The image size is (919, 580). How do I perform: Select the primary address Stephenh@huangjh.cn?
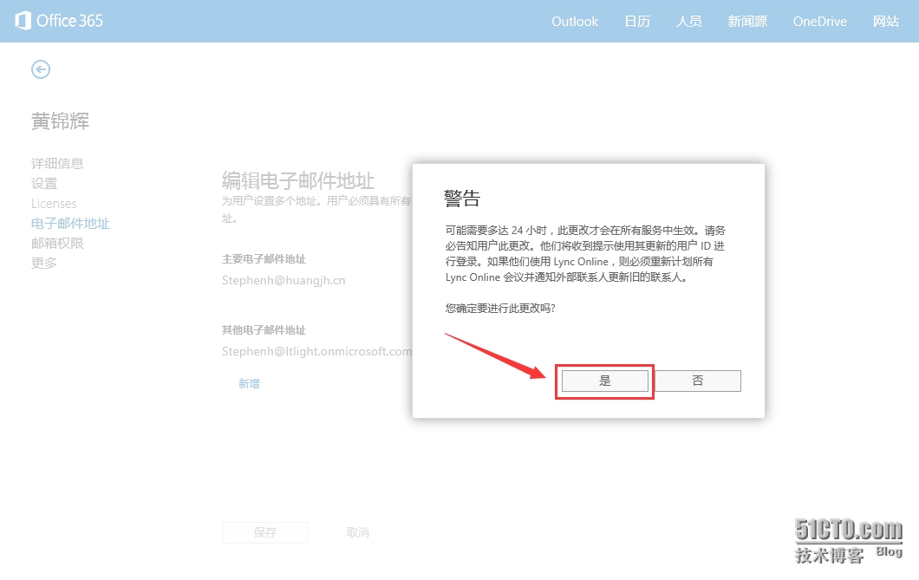(284, 280)
